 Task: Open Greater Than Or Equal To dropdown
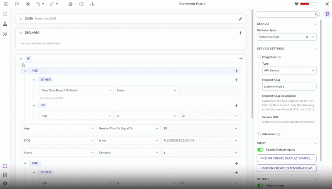click(129, 128)
